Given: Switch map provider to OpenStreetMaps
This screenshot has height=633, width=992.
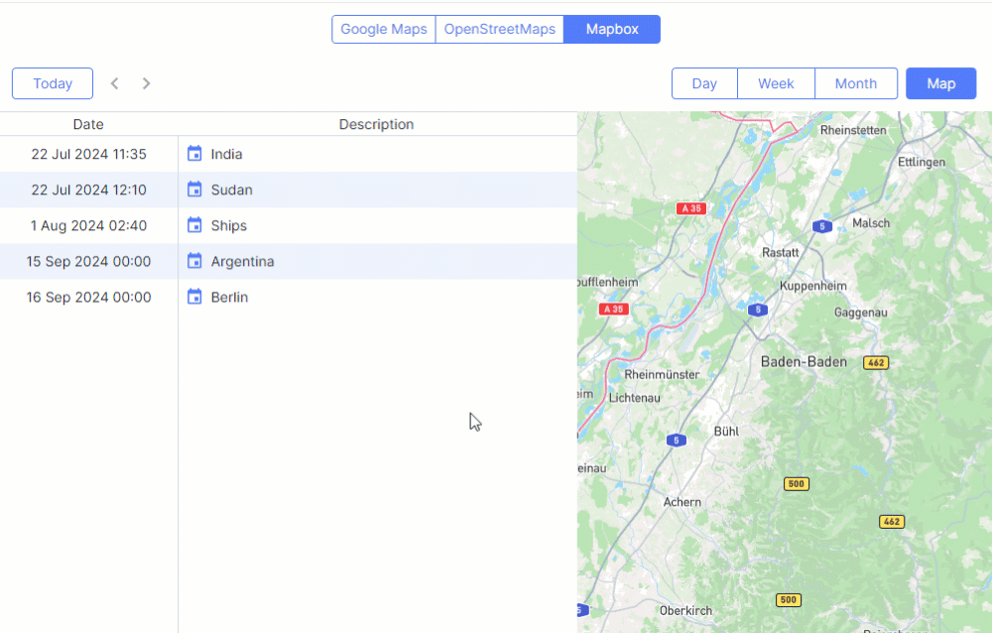Looking at the screenshot, I should pos(499,29).
